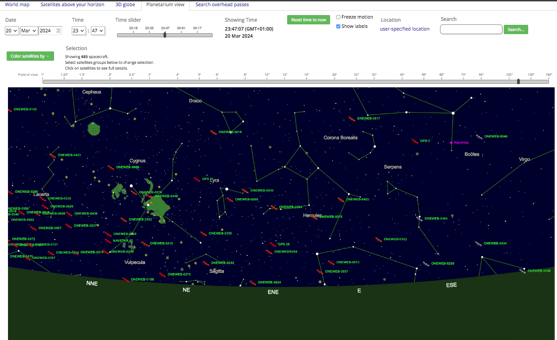The image size is (557, 340).
Task: Select the GPS 3 satellite icon
Action: (415, 141)
